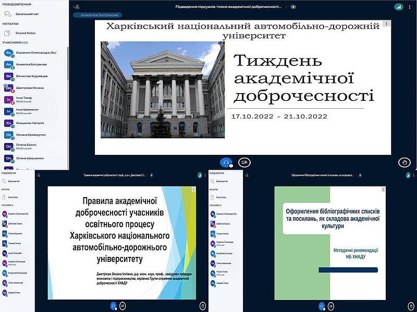
Task: Select Книщенко Наталія avatar in participants list
Action: pos(8,123)
